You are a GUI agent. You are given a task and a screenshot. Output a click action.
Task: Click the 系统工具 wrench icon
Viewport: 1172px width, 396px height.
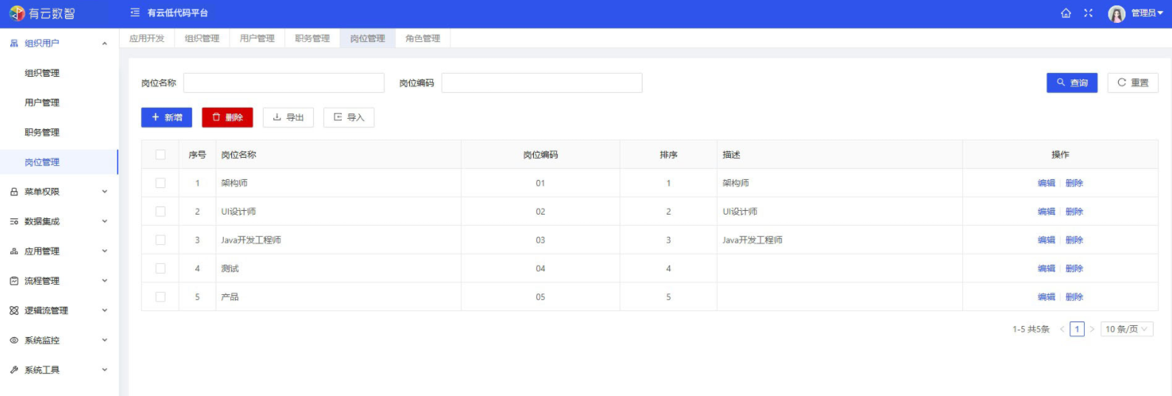(x=14, y=370)
